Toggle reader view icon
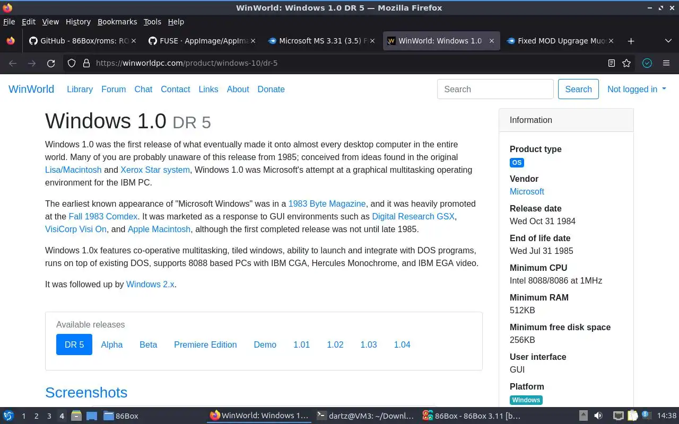 pyautogui.click(x=612, y=63)
